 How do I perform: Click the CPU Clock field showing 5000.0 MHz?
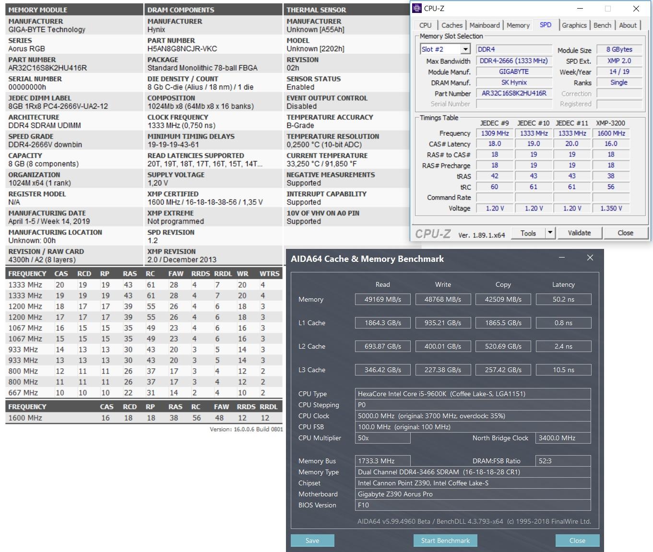coord(473,416)
